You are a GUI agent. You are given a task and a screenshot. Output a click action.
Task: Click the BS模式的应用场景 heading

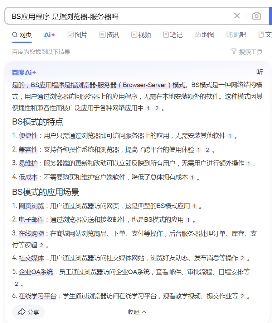tap(45, 192)
